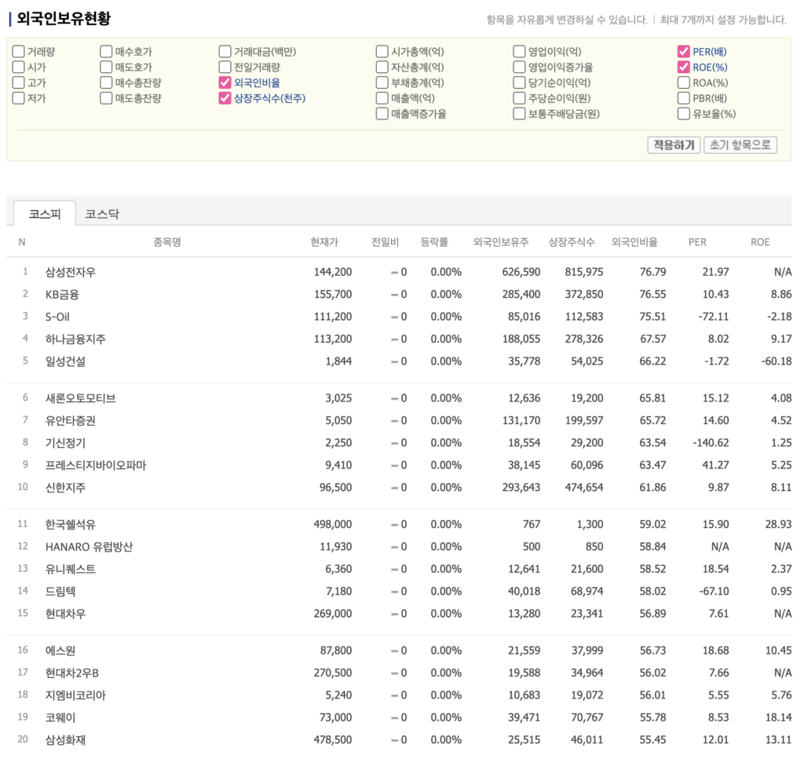This screenshot has height=759, width=804.
Task: Check the 유보율(%) checkbox
Action: (x=683, y=114)
